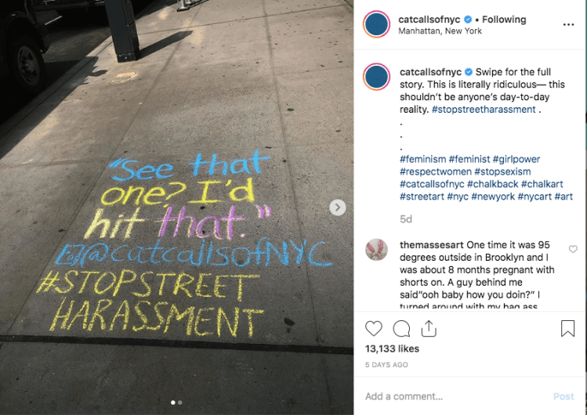View the themassesart commenter avatar
Image resolution: width=587 pixels, height=415 pixels.
pyautogui.click(x=377, y=249)
